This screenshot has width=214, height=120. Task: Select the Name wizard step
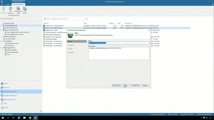coord(77,41)
